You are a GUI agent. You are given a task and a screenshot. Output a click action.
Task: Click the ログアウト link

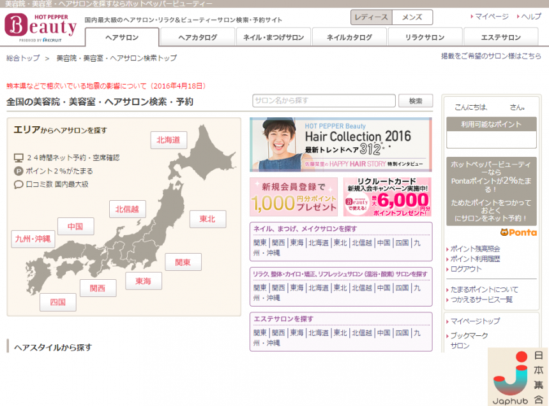click(466, 269)
